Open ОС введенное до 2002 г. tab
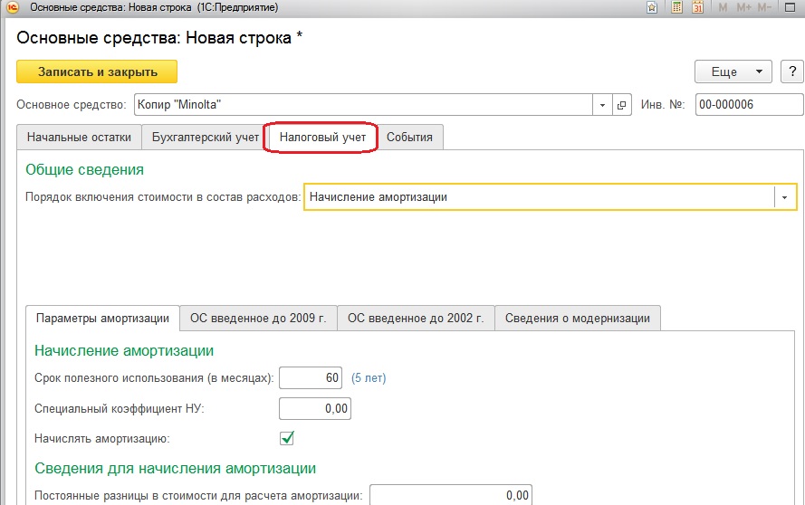 pos(416,319)
